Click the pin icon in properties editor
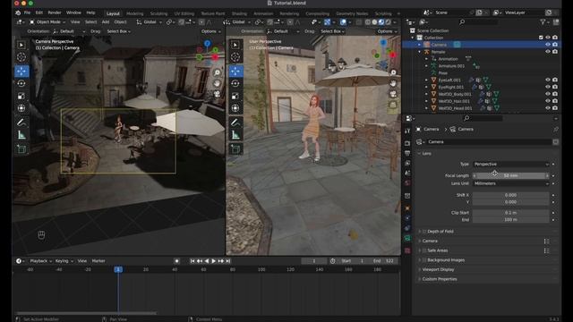Screen dimensions: 573x322 tap(555, 129)
